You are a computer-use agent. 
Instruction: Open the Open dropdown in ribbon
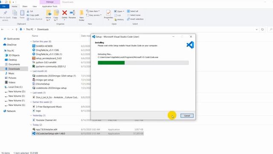pos(119,12)
